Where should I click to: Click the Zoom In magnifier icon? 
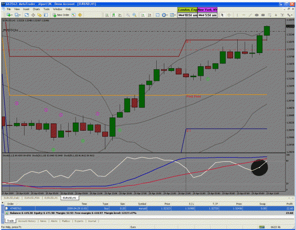click(128, 15)
